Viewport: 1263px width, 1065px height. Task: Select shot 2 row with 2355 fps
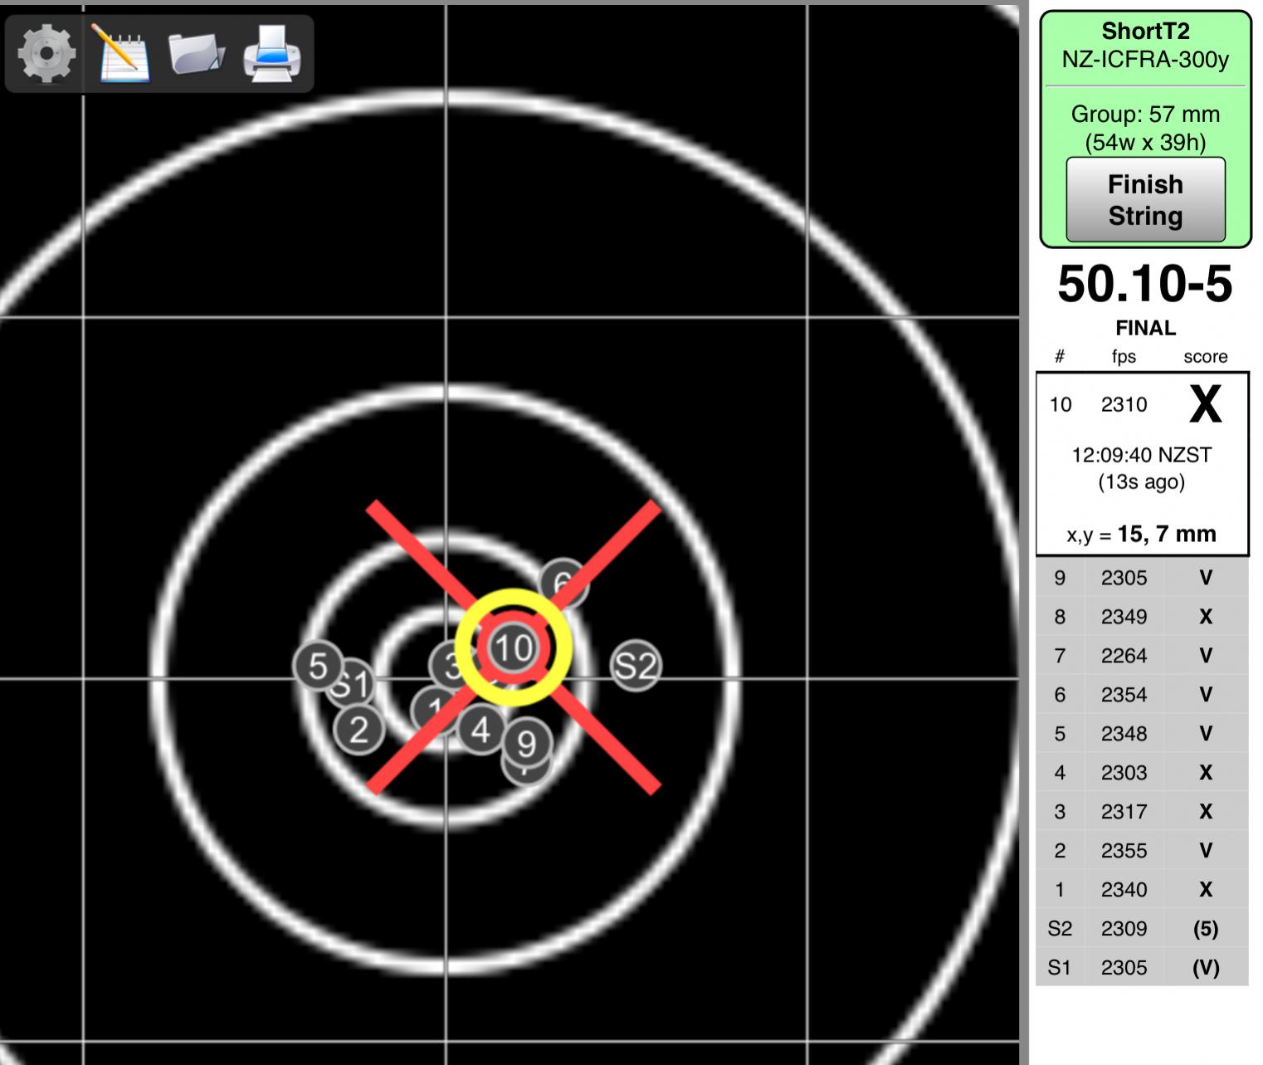pyautogui.click(x=1142, y=851)
